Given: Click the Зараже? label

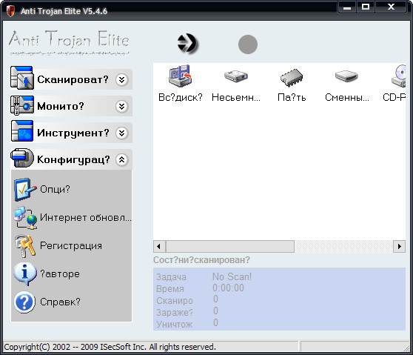Looking at the screenshot, I should click(175, 313).
